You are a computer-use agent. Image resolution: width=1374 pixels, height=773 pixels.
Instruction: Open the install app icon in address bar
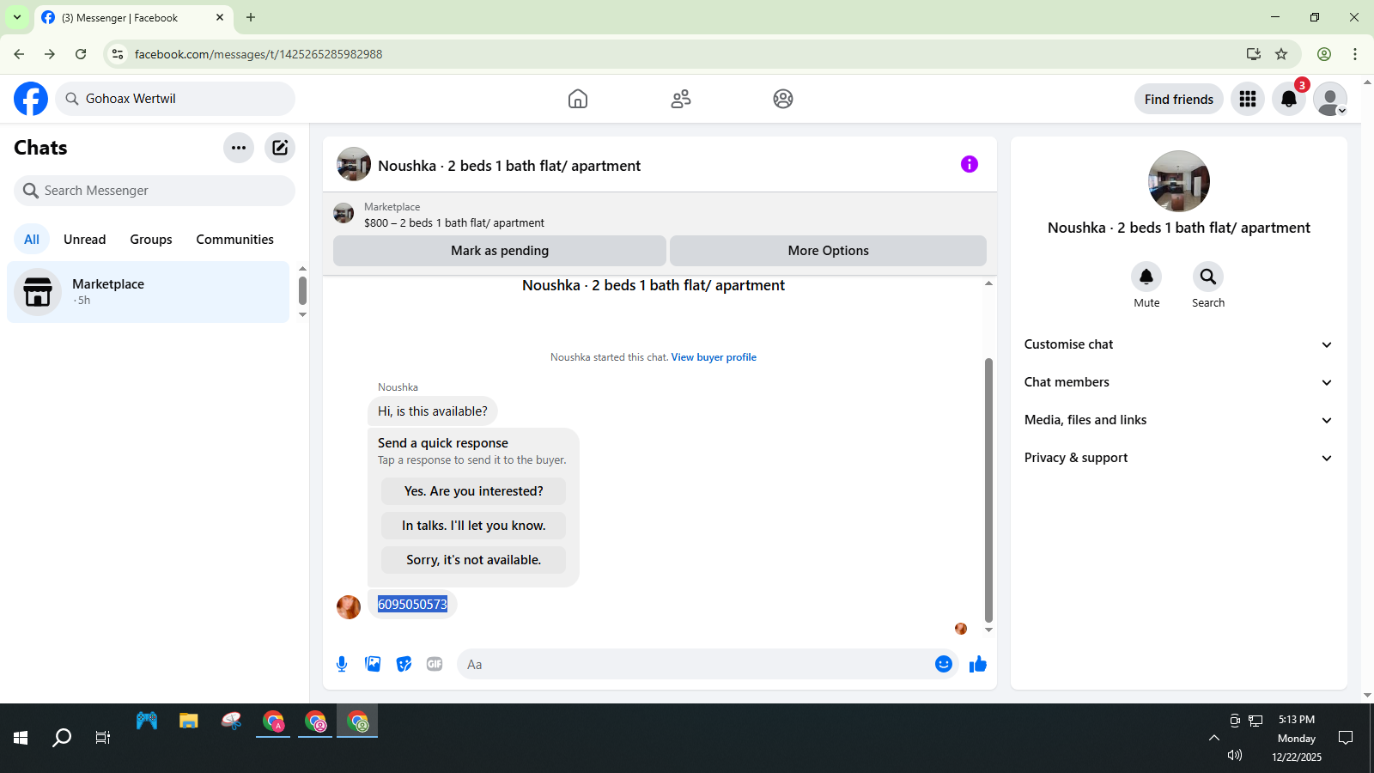[1254, 54]
